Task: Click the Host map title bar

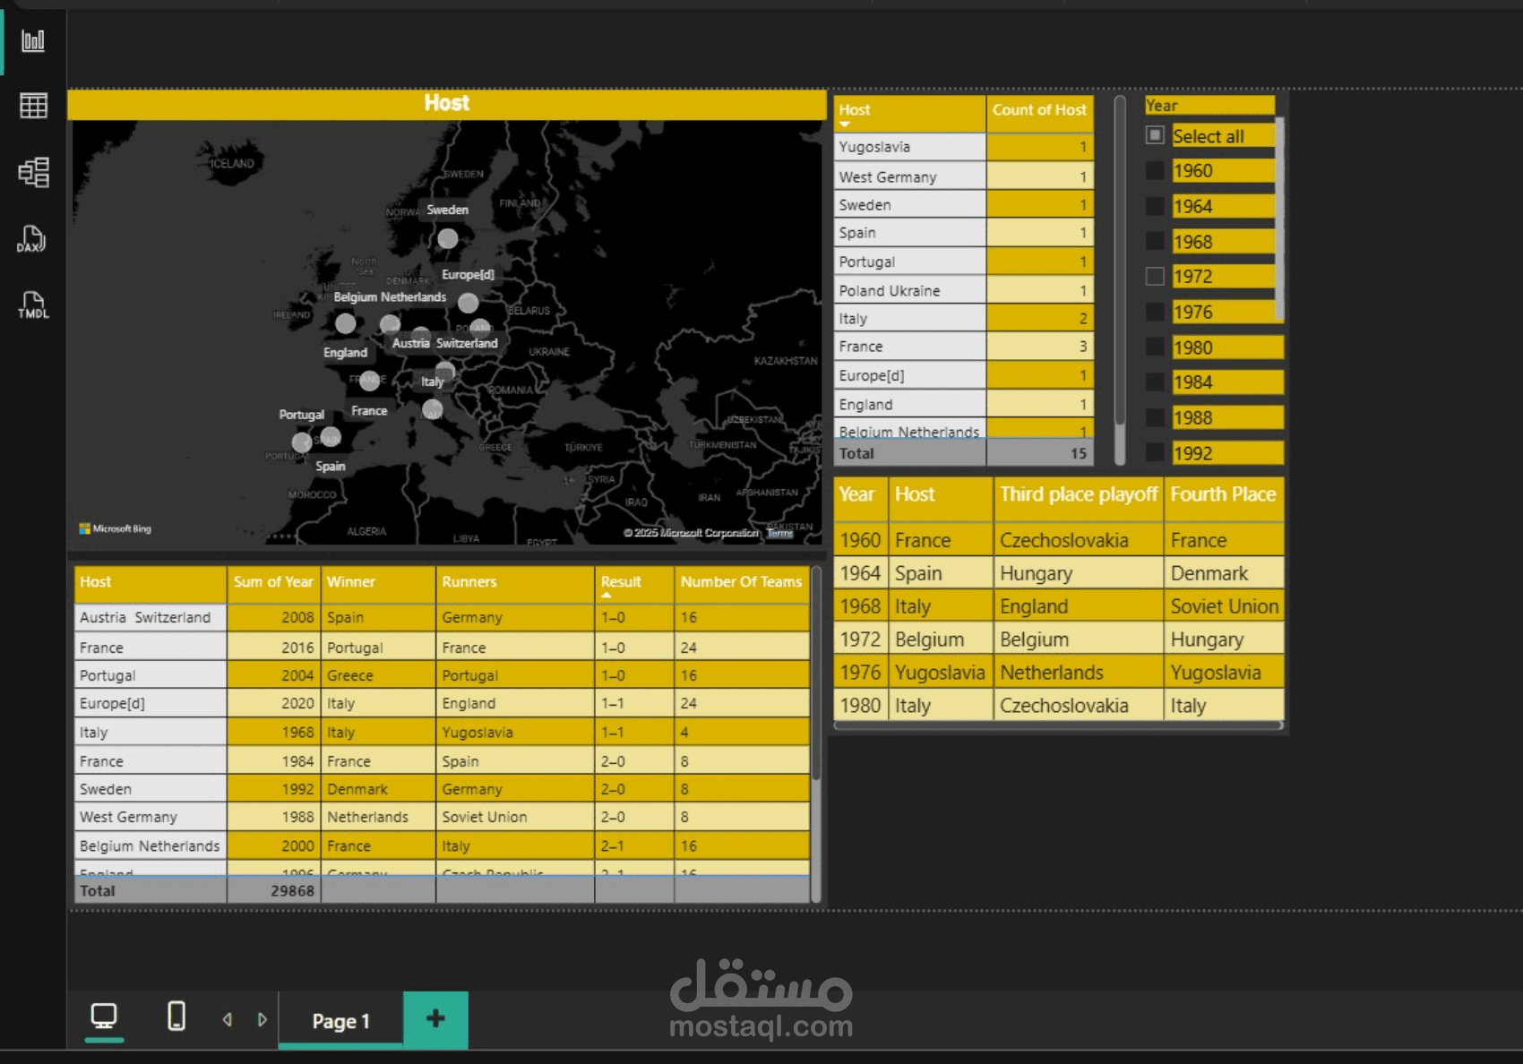Action: (x=447, y=104)
